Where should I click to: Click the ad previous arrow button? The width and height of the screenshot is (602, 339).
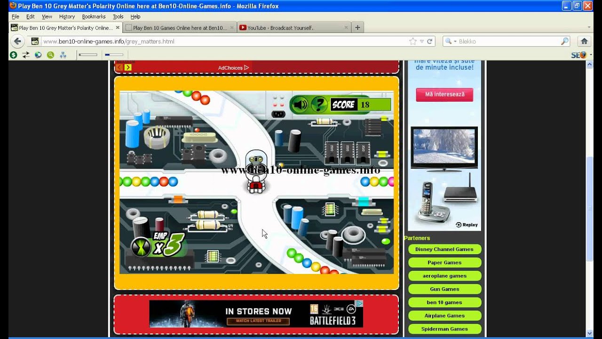[119, 67]
